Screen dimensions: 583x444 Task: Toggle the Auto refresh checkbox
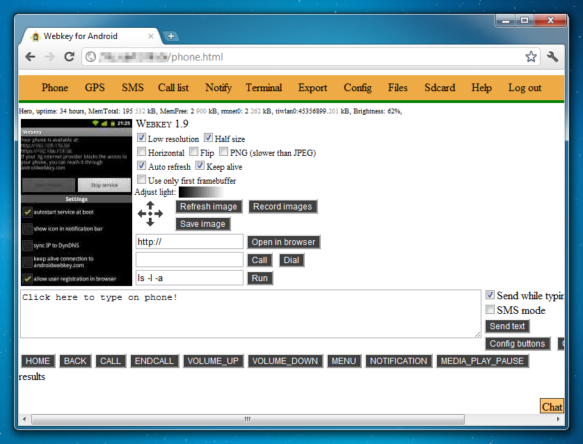[142, 166]
